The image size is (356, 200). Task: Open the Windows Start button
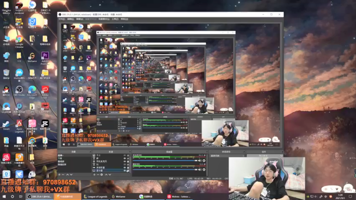pyautogui.click(x=4, y=196)
